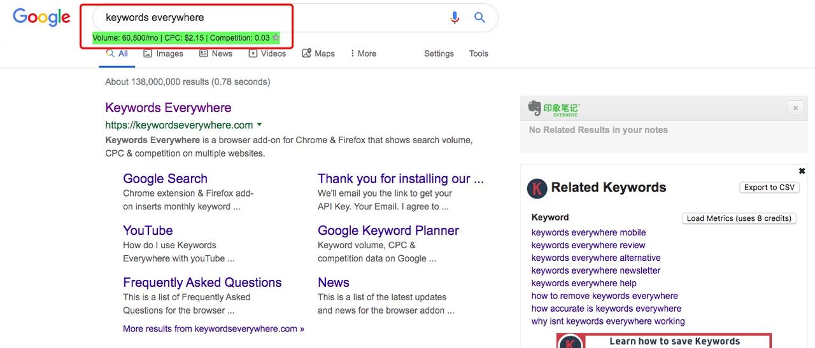
Task: Close the Related Keywords widget
Action: [x=802, y=171]
